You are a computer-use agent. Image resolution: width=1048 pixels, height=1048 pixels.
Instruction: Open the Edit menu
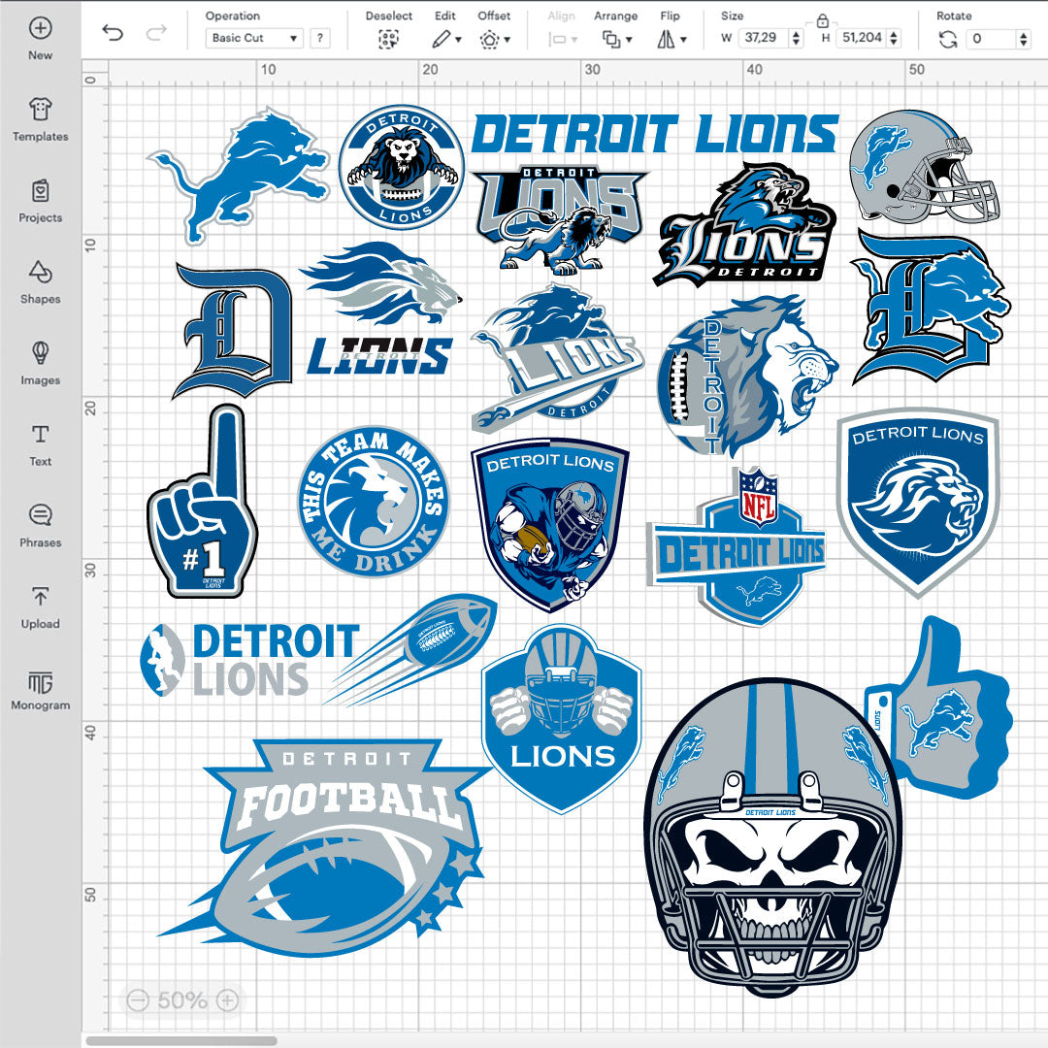[445, 39]
